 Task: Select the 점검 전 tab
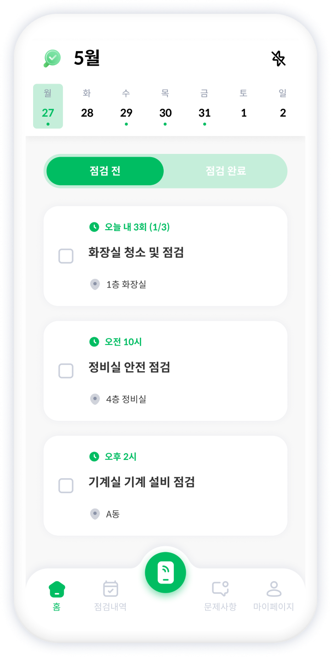click(105, 171)
